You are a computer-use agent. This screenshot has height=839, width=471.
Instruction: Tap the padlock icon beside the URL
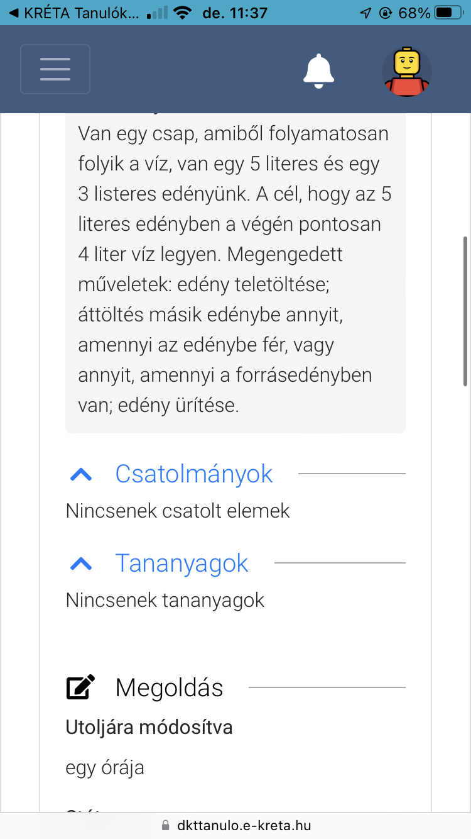(166, 825)
